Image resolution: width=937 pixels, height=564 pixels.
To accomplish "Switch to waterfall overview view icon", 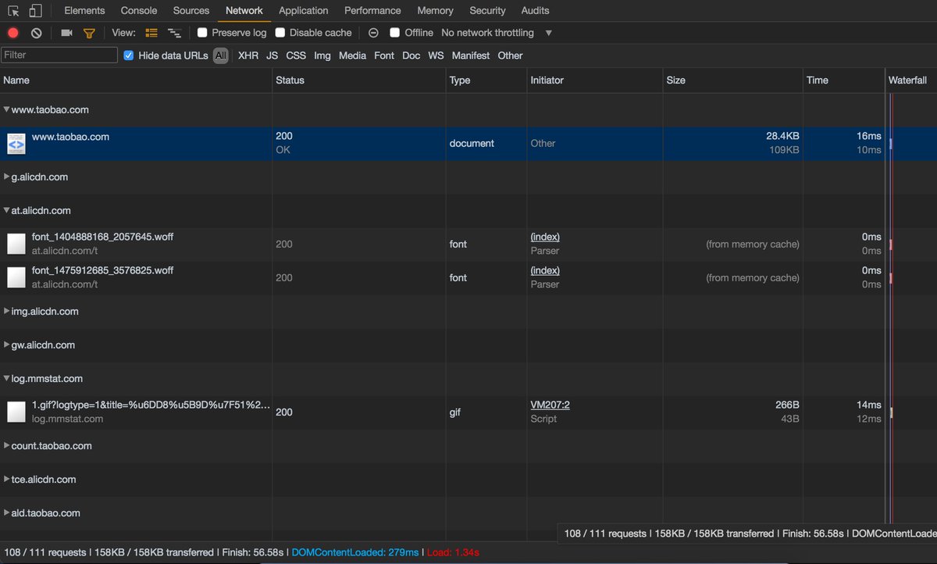I will click(174, 33).
